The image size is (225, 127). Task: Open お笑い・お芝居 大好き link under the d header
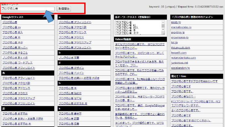(79, 78)
